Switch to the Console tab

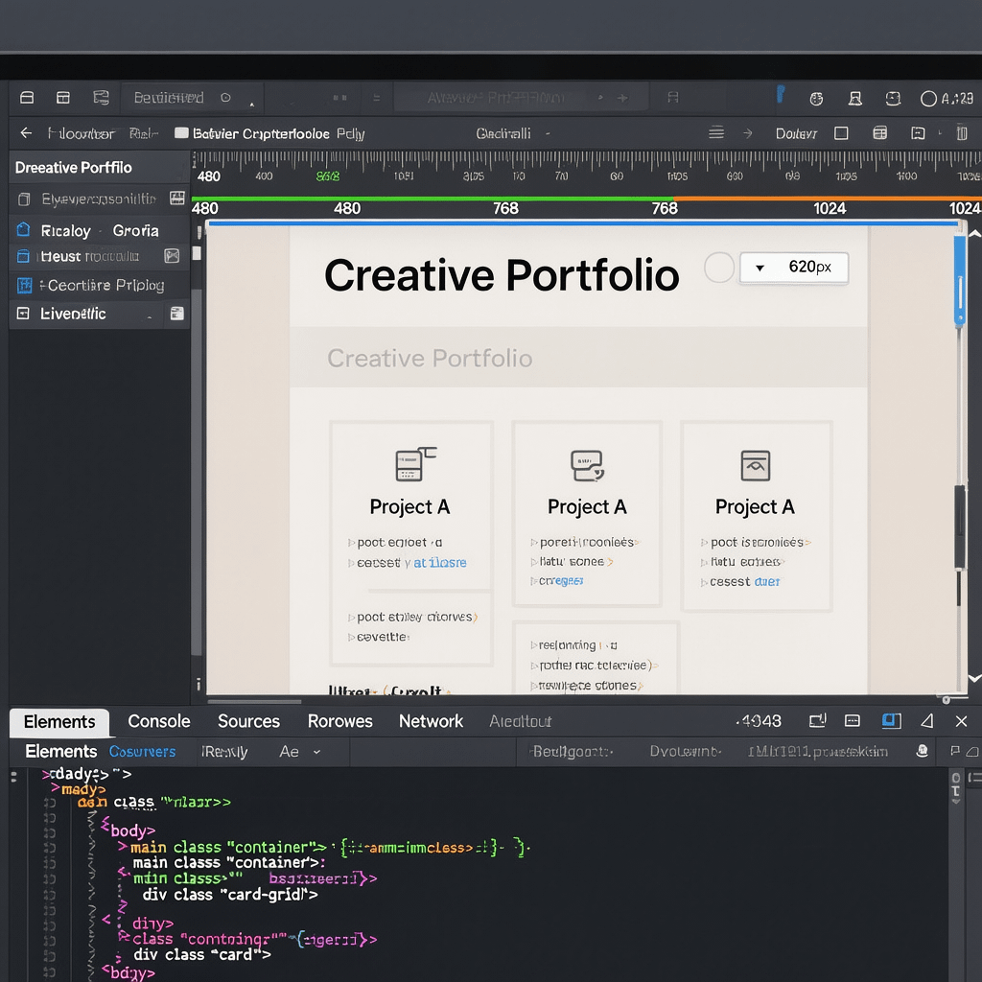point(159,721)
